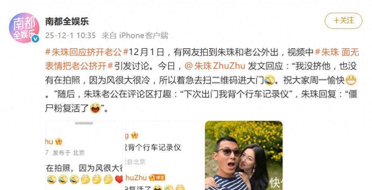Image resolution: width=372 pixels, height=190 pixels.
Task: Click the crying-laughing emoji after 进大门
Action: click(269, 80)
